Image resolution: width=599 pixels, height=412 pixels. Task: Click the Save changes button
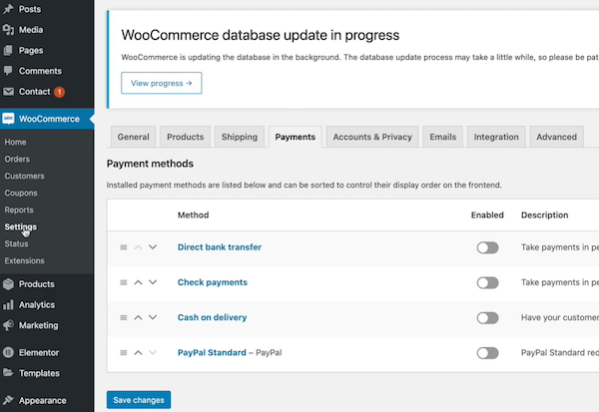(x=138, y=400)
